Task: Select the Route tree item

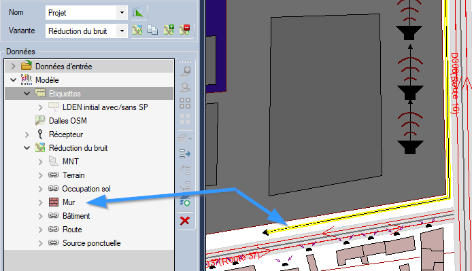Action: 72,230
